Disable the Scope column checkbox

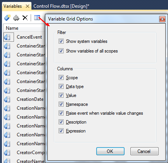pos(61,78)
